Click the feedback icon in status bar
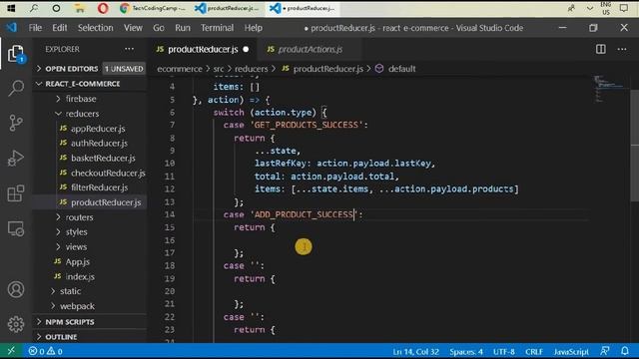Image resolution: width=639 pixels, height=359 pixels. (x=605, y=351)
